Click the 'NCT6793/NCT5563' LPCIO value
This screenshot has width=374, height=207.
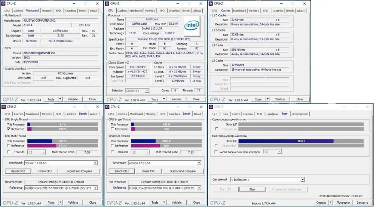point(60,41)
